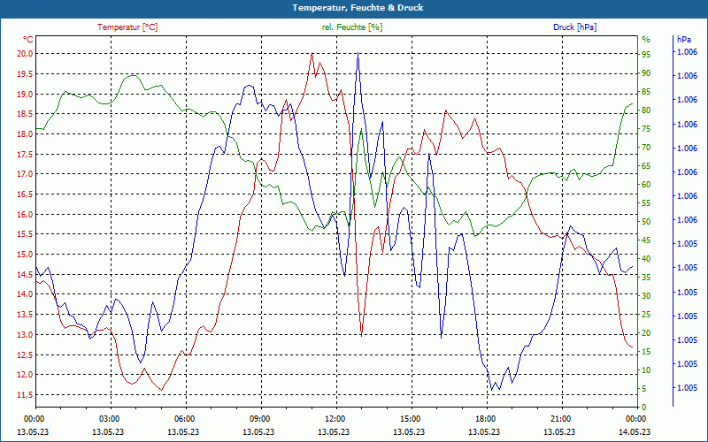The image size is (708, 442).
Task: Click the '12:00' time axis label
Action: pos(335,418)
